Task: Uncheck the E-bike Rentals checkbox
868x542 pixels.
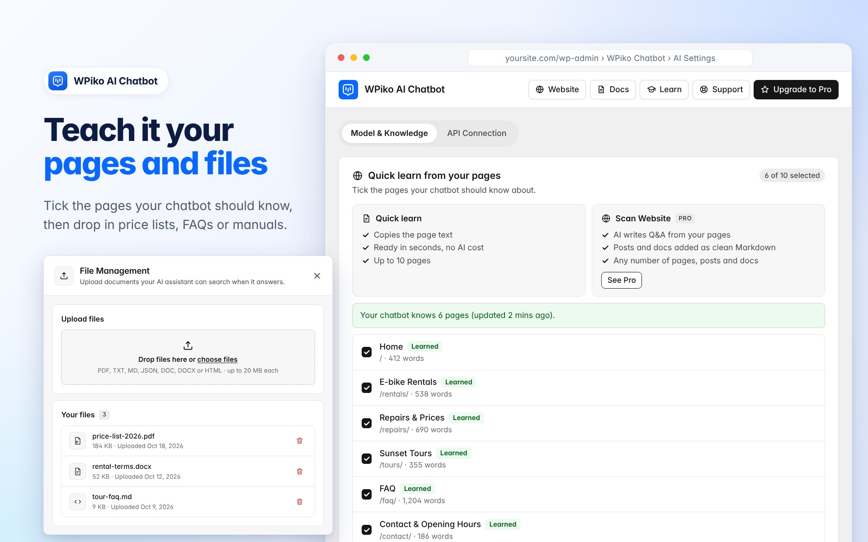Action: [367, 388]
